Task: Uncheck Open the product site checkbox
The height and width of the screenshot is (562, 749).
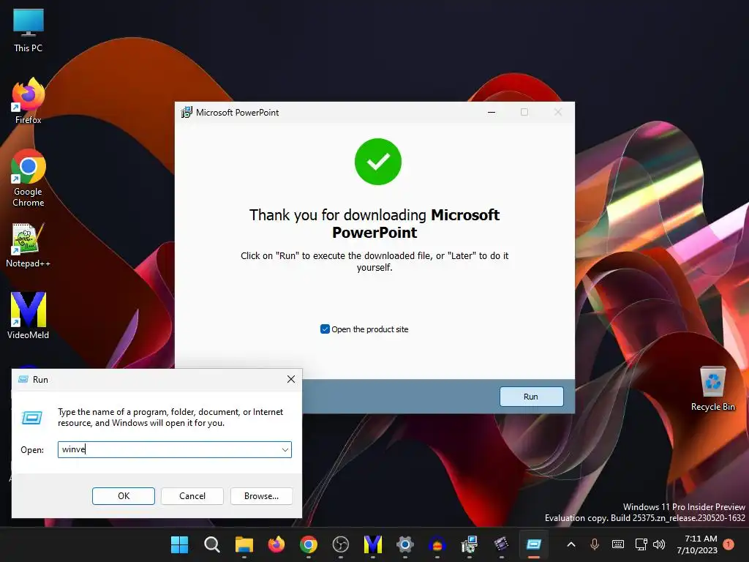Action: coord(325,329)
